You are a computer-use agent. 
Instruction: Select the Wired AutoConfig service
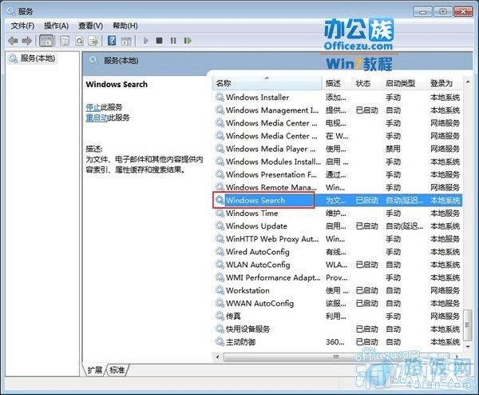click(x=338, y=252)
